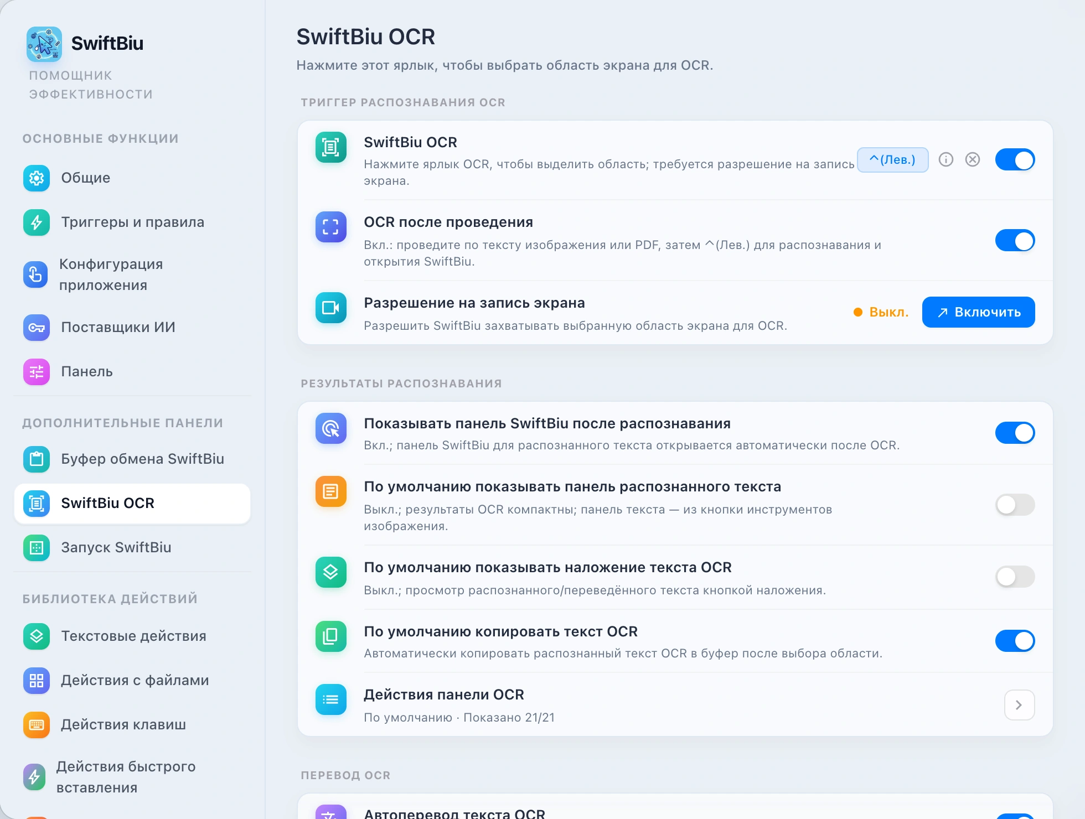Viewport: 1085px width, 819px height.
Task: Click the layers icon for наложение текста OCR row
Action: click(x=331, y=572)
